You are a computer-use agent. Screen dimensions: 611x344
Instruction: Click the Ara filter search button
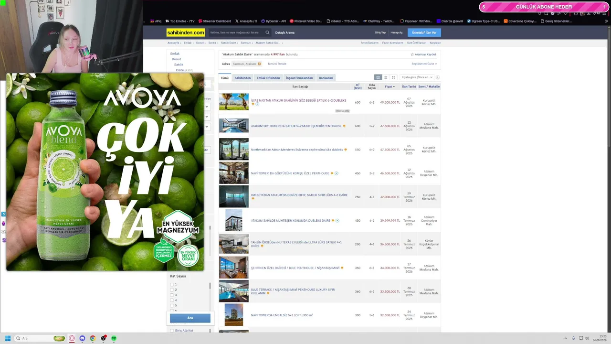coord(190,318)
